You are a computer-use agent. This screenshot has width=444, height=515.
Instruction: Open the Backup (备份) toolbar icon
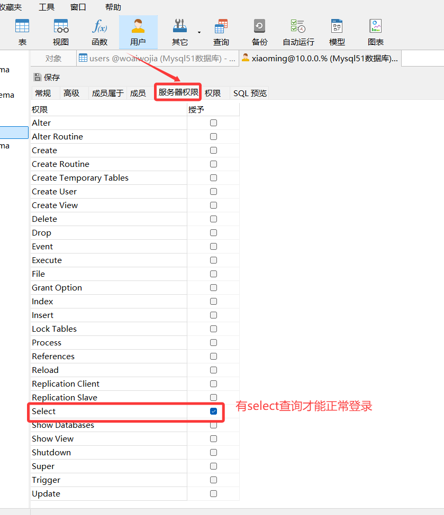(259, 32)
